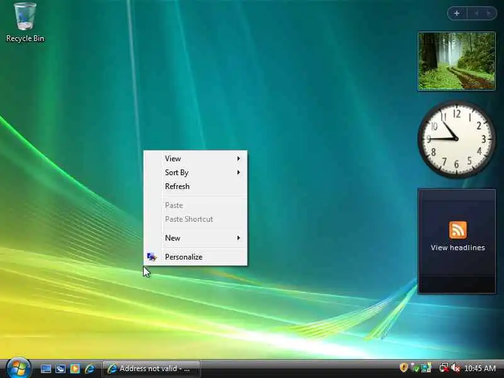Viewport: 504px width, 378px height.
Task: Click the sidebar previous gadgets arrow
Action: (x=476, y=13)
